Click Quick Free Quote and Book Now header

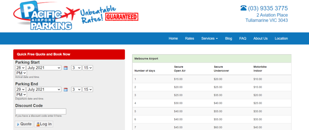(69, 54)
